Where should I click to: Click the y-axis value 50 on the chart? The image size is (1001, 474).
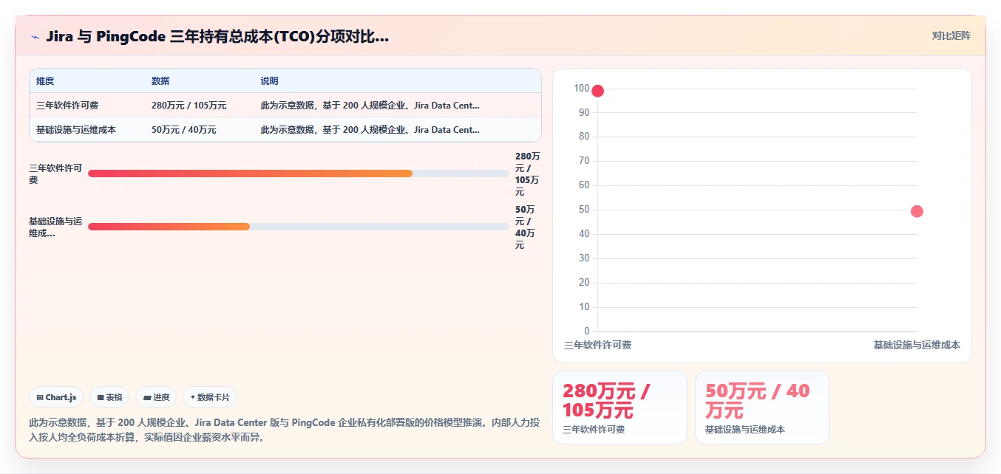584,210
